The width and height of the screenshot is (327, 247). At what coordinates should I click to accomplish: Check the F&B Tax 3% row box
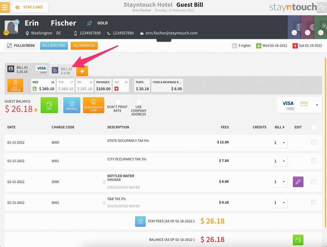click(x=314, y=202)
